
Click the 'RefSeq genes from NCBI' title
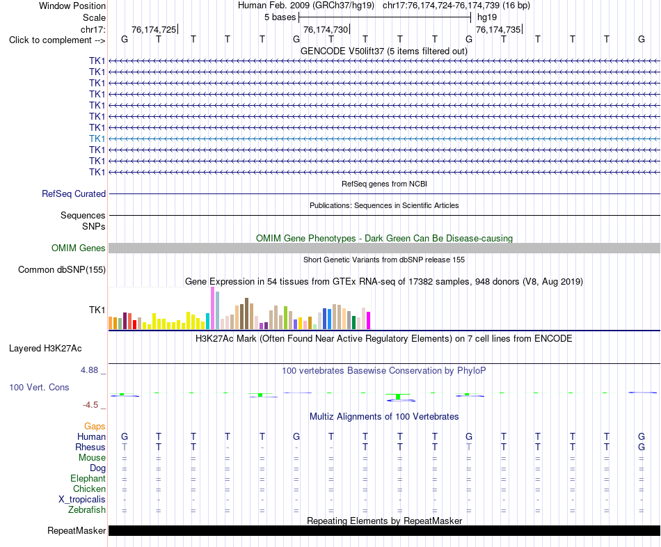(x=384, y=184)
